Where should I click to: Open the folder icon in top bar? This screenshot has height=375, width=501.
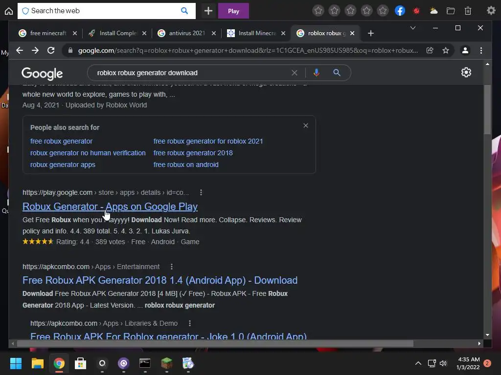(x=451, y=11)
